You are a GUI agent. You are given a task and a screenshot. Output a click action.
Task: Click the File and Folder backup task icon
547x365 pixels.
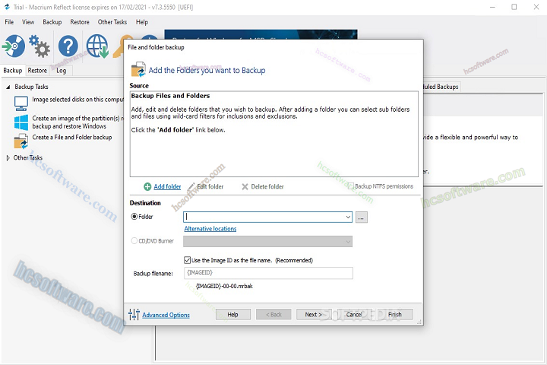tap(21, 141)
